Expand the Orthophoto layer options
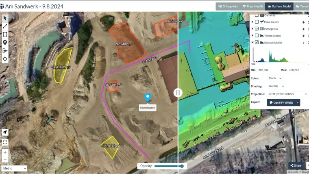The image size is (309, 174). 252,29
